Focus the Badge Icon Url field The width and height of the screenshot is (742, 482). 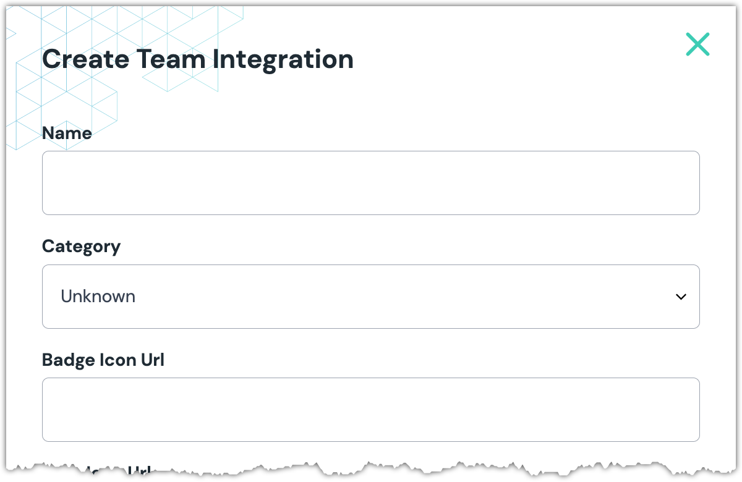[370, 410]
